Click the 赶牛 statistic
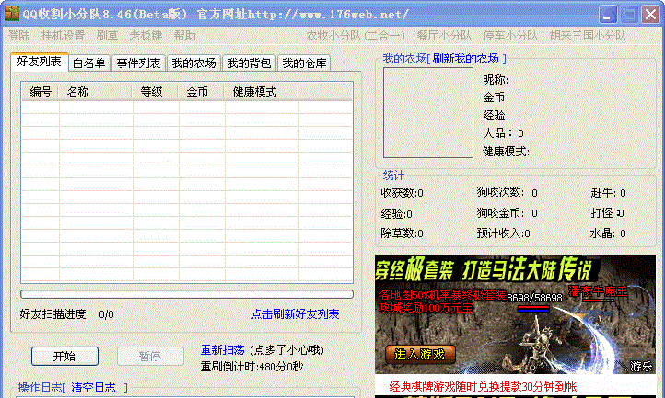Screen dimensions: 665x398 (608, 193)
